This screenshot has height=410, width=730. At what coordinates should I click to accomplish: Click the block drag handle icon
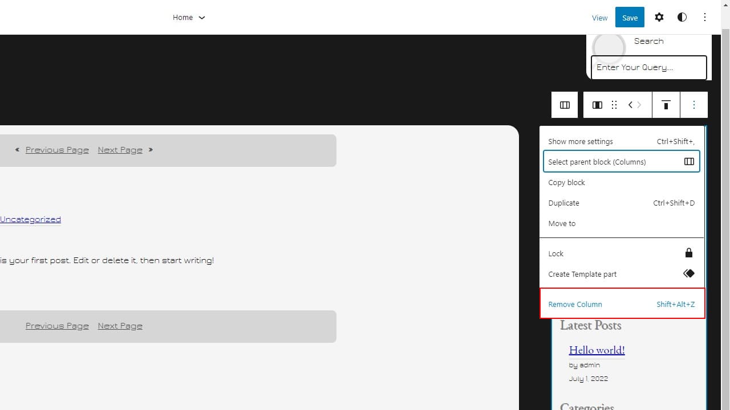614,105
